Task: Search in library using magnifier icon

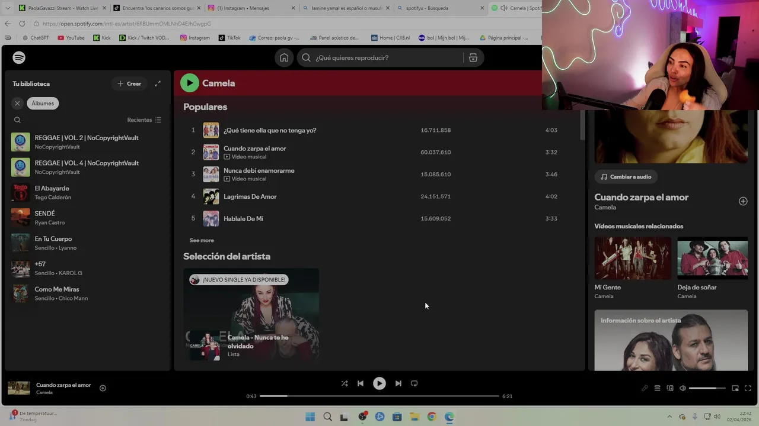Action: pos(17,120)
